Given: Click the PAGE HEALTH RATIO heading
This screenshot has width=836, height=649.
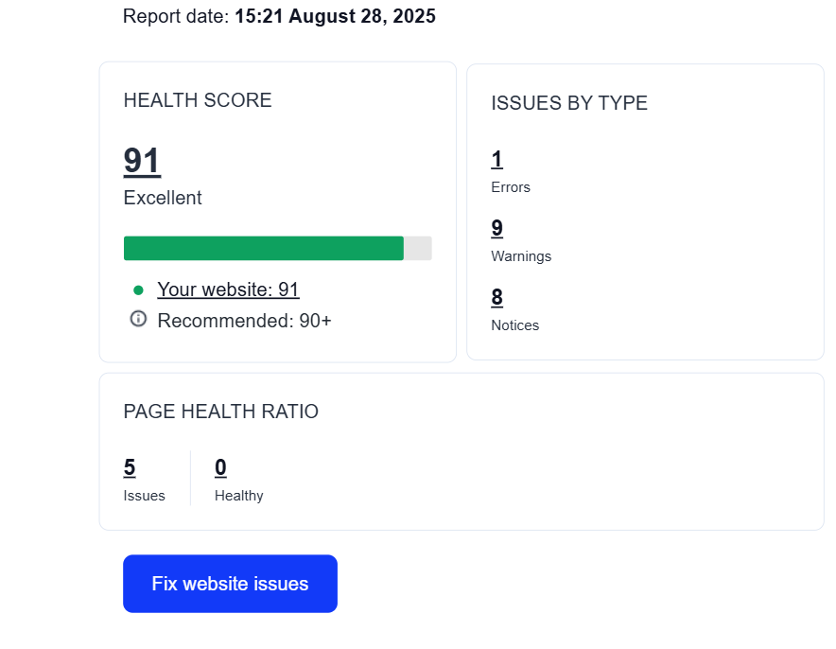Looking at the screenshot, I should pyautogui.click(x=220, y=412).
